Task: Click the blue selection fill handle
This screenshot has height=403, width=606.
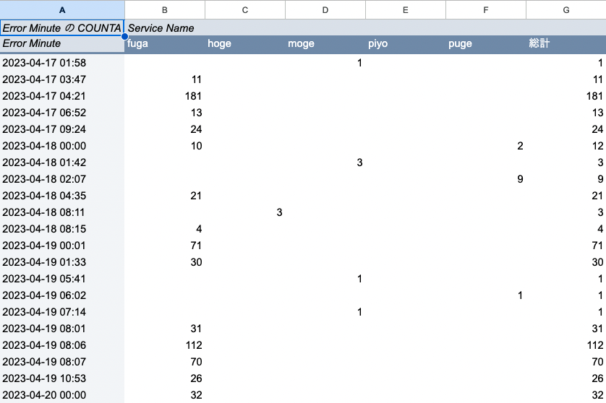Action: (124, 37)
